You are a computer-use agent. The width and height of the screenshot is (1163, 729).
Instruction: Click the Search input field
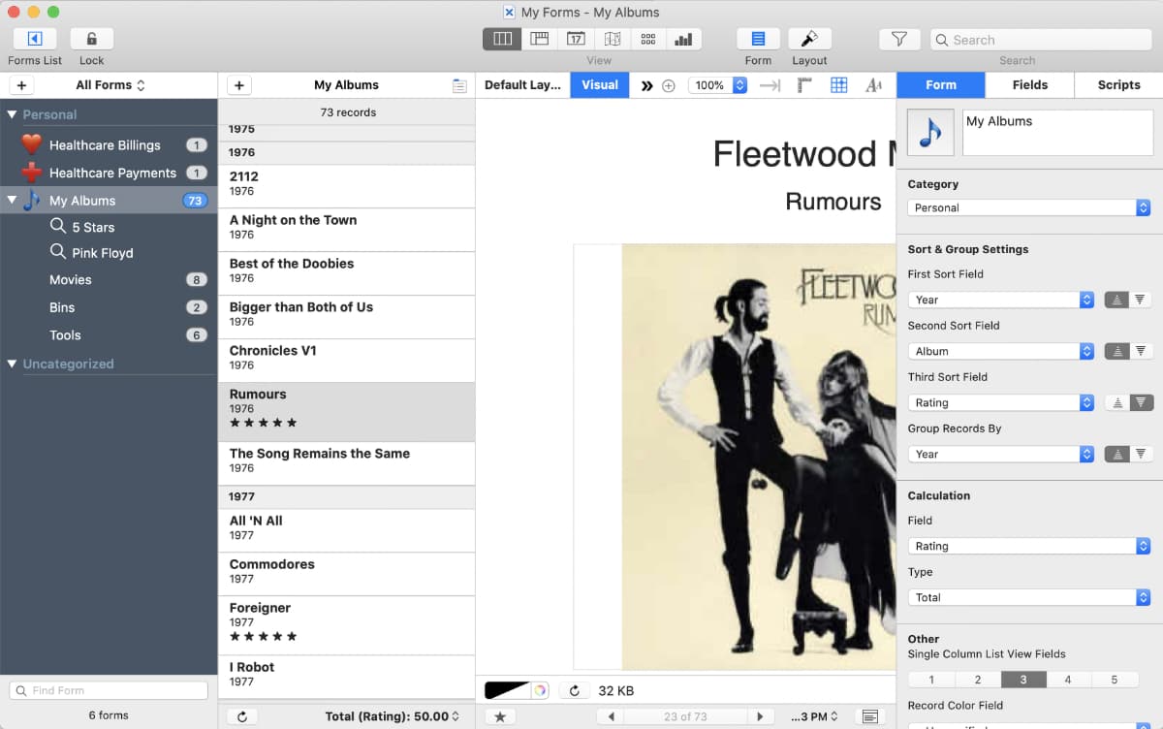coord(1042,40)
